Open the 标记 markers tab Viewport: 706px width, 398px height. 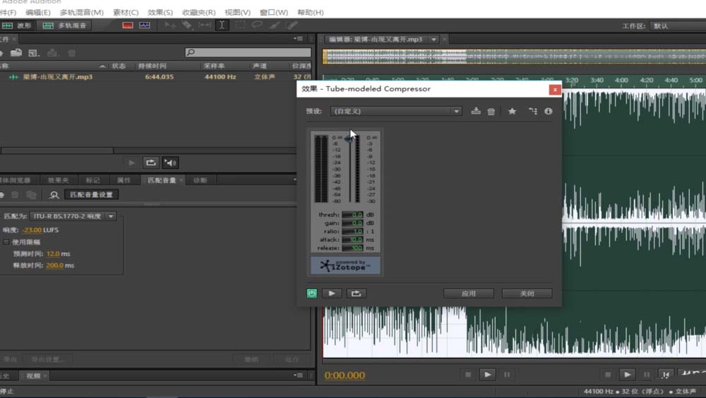pos(92,180)
